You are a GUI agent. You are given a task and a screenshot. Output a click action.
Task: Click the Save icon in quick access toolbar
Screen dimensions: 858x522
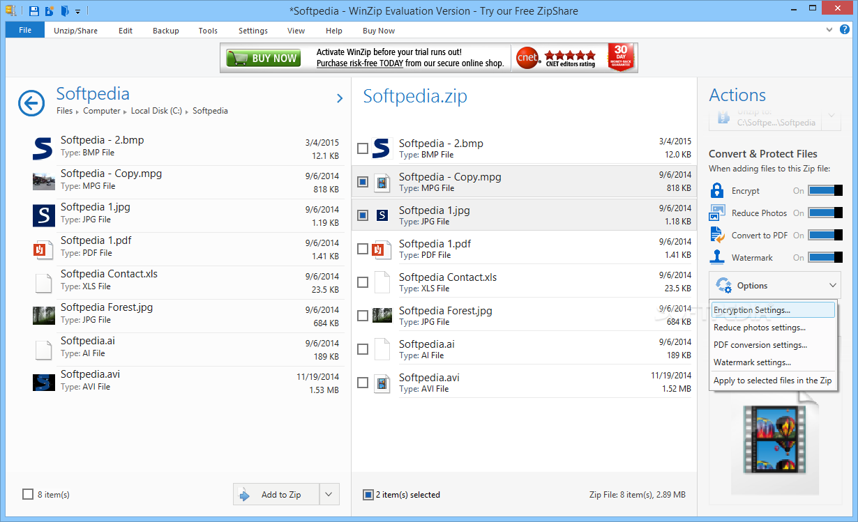point(33,10)
